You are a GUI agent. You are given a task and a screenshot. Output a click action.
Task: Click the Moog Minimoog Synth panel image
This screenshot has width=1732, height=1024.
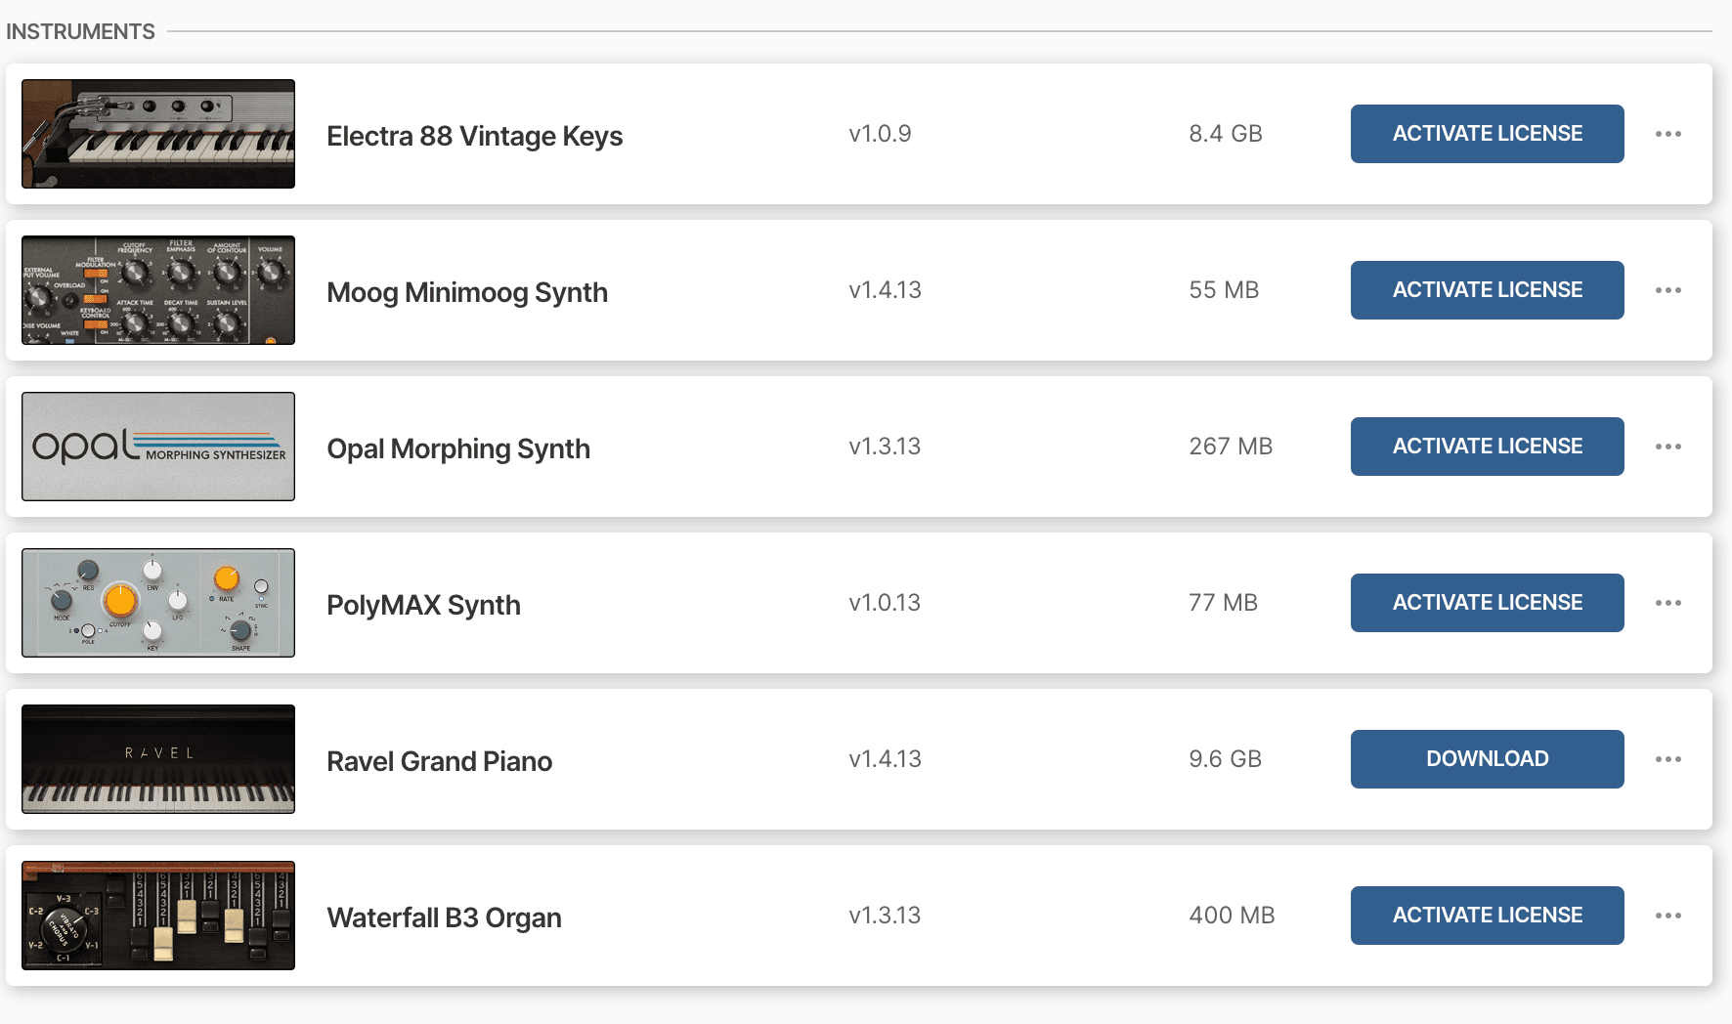click(x=157, y=290)
